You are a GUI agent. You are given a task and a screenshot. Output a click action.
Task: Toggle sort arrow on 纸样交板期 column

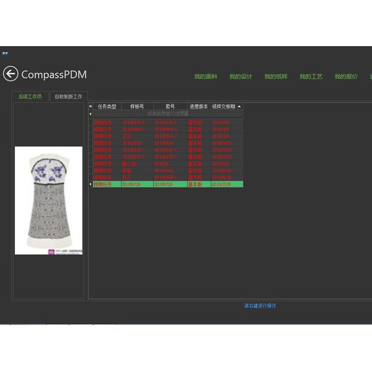tap(240, 106)
